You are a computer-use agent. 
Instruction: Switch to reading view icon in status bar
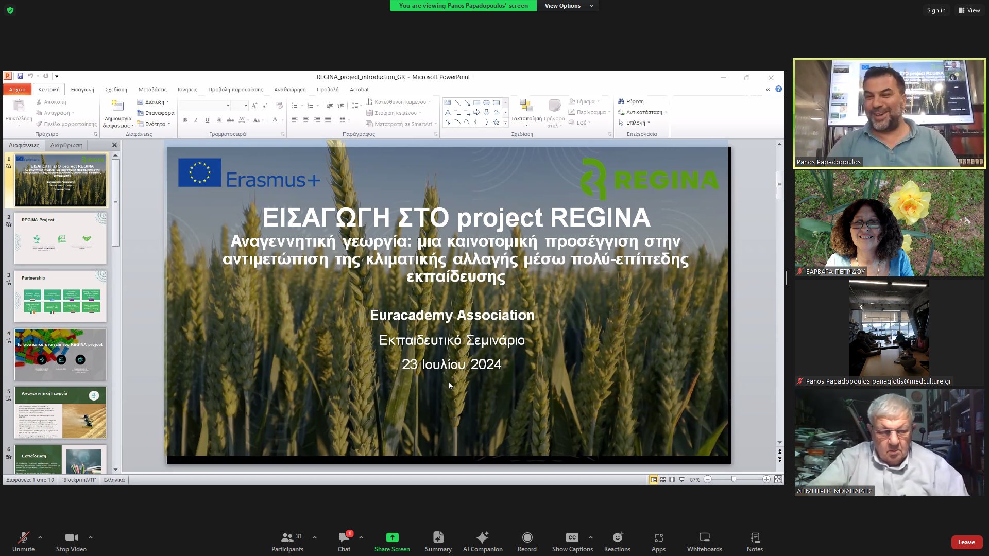pos(672,479)
